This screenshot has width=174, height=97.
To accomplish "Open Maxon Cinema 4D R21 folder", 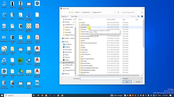I will coord(87,59).
